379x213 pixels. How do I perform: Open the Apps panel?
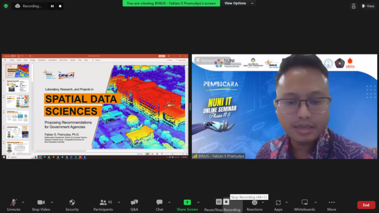pos(278,205)
